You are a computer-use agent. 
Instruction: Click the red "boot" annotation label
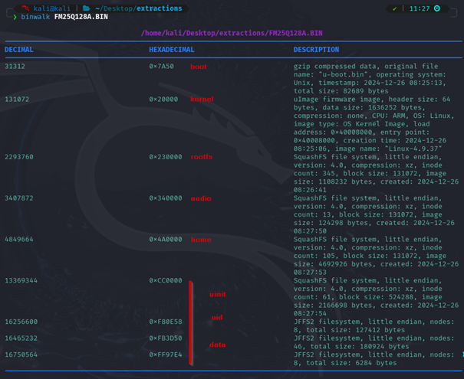click(199, 67)
